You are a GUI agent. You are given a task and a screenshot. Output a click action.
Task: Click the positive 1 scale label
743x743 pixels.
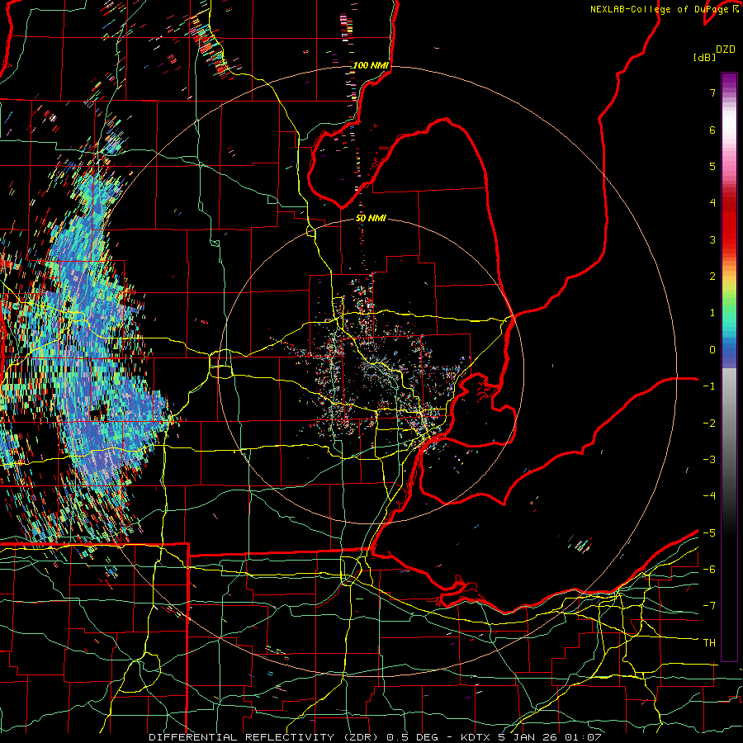pyautogui.click(x=712, y=313)
